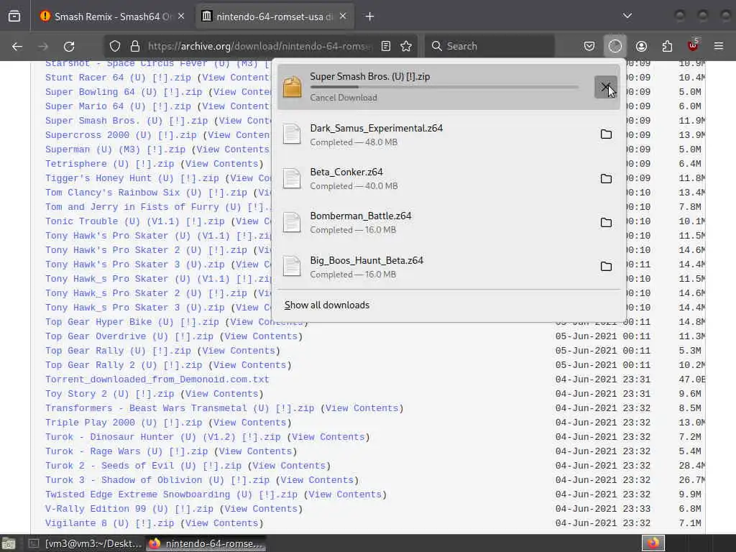Open Turok 2 Seeds of Evil zip link
The width and height of the screenshot is (736, 552).
point(143,466)
